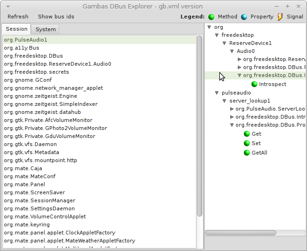This screenshot has width=307, height=251.
Task: Select org.mate.panel.applet.MateWeatherAppletFactory entry
Action: click(99, 241)
